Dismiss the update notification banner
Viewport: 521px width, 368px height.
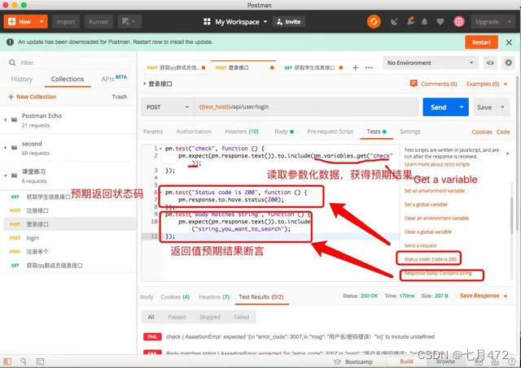pos(509,42)
